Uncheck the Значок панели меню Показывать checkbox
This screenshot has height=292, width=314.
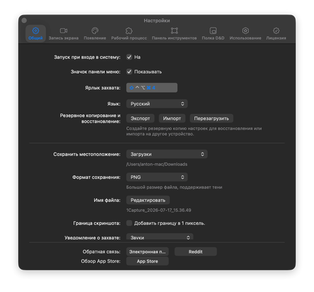coord(129,72)
